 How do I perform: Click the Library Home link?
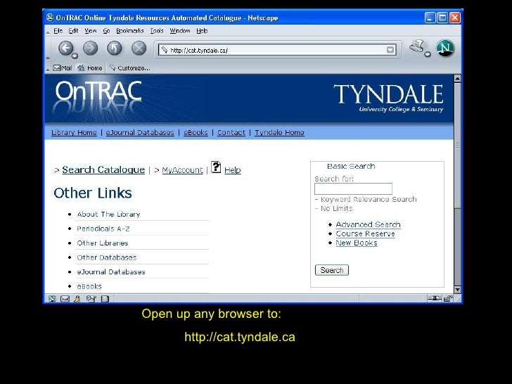[x=74, y=132]
